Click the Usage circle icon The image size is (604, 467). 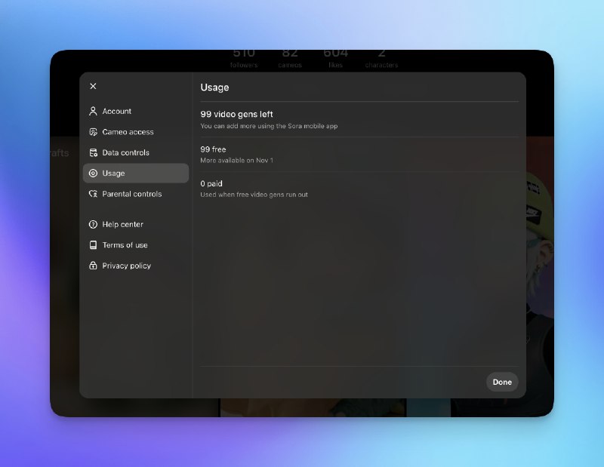[x=93, y=174]
